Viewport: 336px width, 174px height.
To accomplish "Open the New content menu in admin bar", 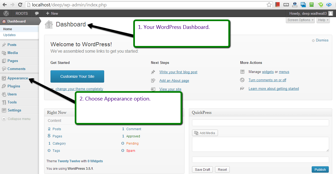I will 52,13.
